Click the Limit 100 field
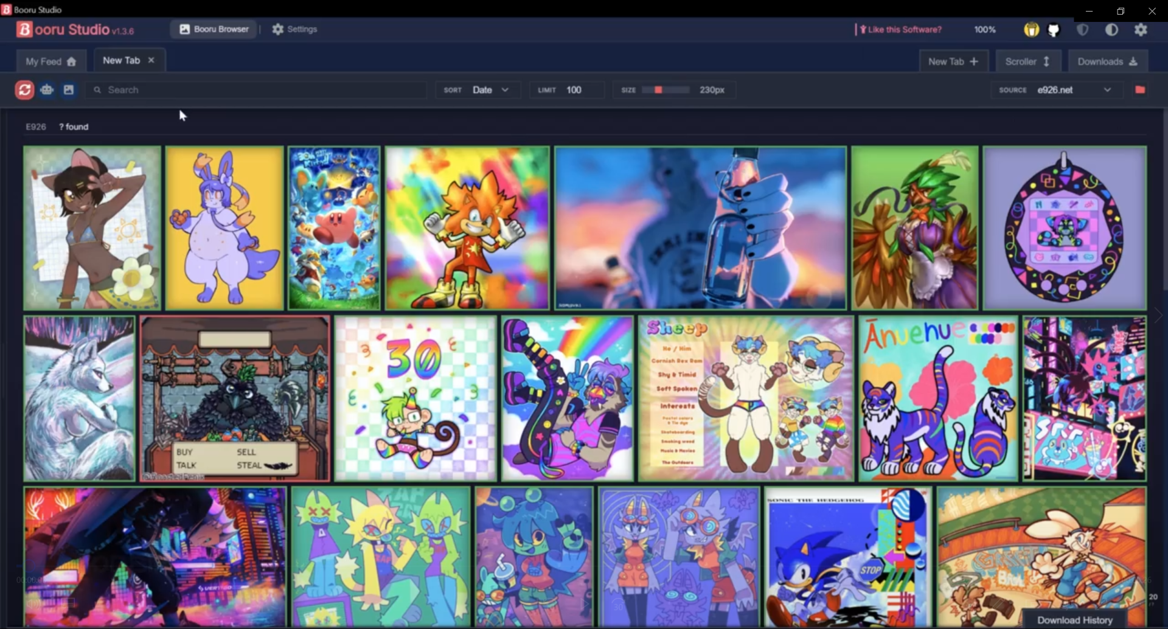Viewport: 1168px width, 629px height. (x=567, y=90)
